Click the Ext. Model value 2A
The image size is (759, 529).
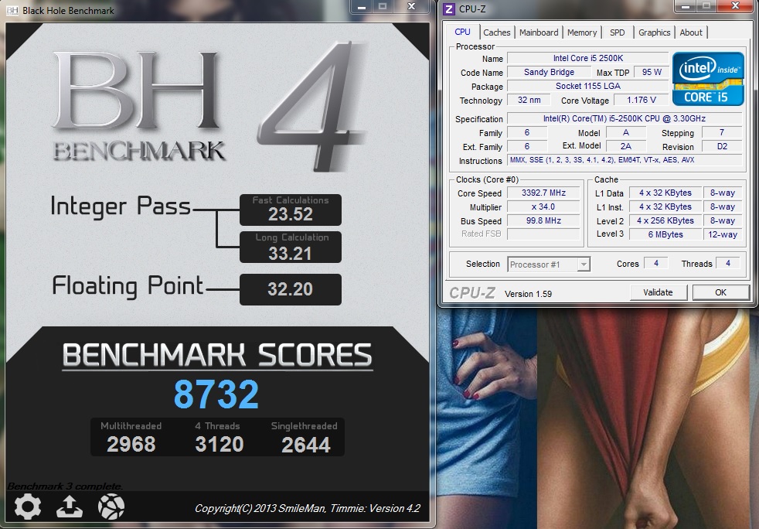point(626,146)
